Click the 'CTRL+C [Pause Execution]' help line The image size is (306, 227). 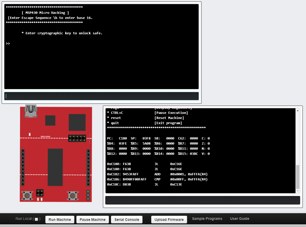pos(147,113)
